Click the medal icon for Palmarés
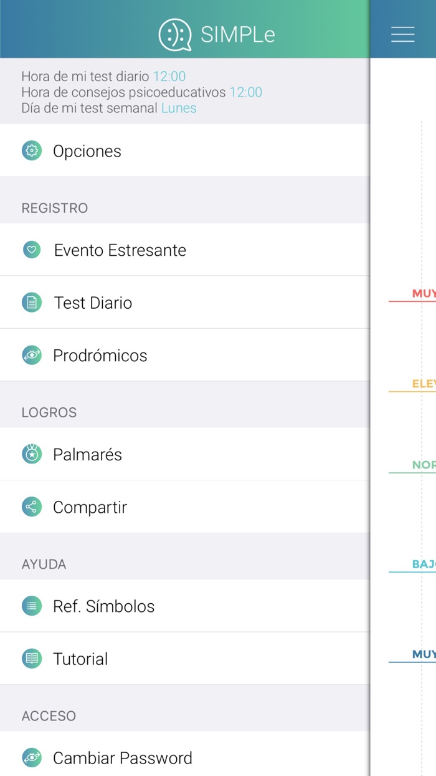Image resolution: width=436 pixels, height=776 pixels. (32, 454)
